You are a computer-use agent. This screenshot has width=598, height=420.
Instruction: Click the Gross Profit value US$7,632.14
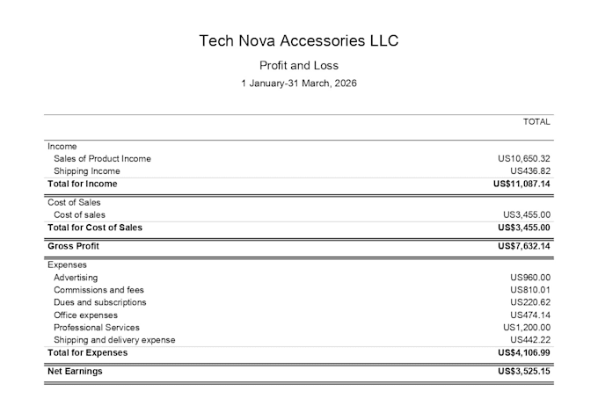coord(523,246)
